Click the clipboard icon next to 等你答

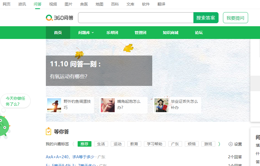(x=49, y=131)
